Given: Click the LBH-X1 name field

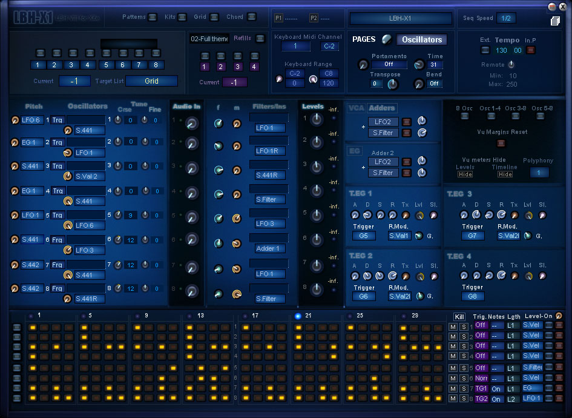Looking at the screenshot, I should [x=399, y=19].
